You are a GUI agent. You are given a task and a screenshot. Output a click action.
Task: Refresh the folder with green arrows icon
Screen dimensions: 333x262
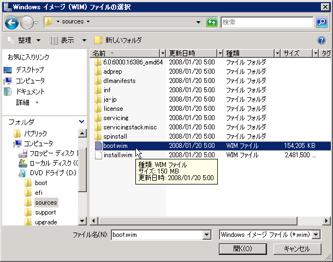coord(212,22)
